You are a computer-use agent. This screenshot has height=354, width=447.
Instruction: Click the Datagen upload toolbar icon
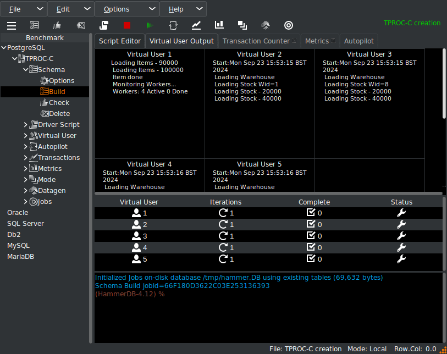pyautogui.click(x=266, y=25)
